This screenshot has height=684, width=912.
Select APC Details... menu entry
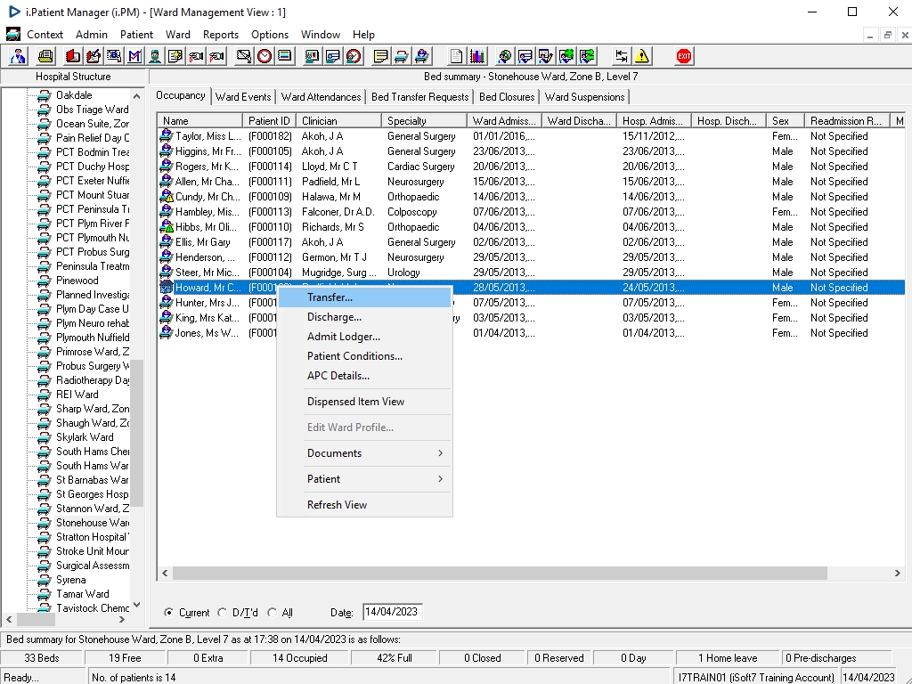pos(364,376)
